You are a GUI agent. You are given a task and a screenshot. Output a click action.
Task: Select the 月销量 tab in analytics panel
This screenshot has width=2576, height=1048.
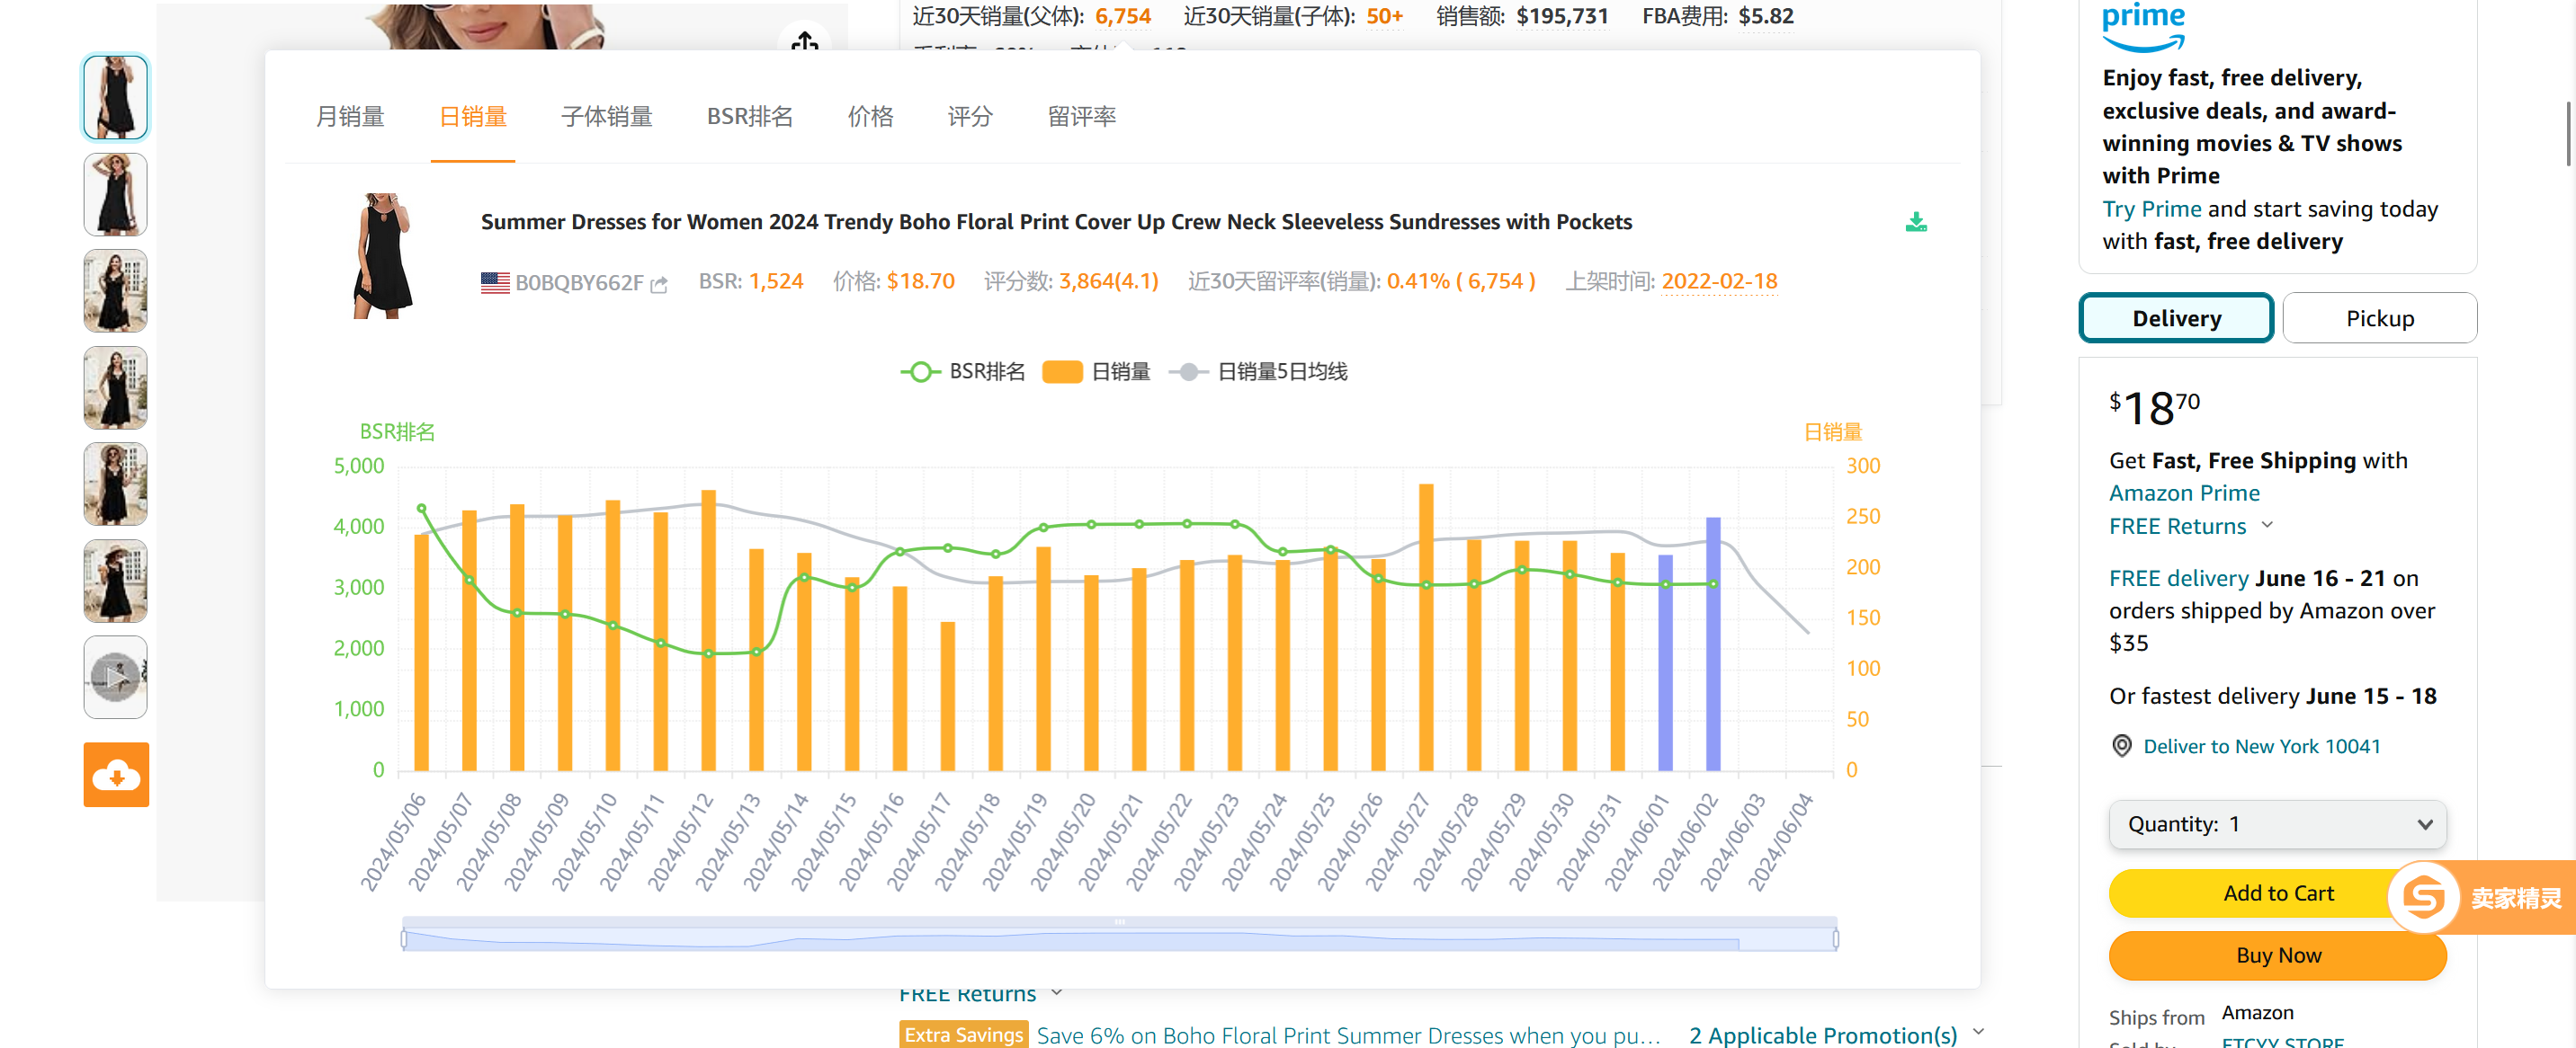[x=346, y=115]
